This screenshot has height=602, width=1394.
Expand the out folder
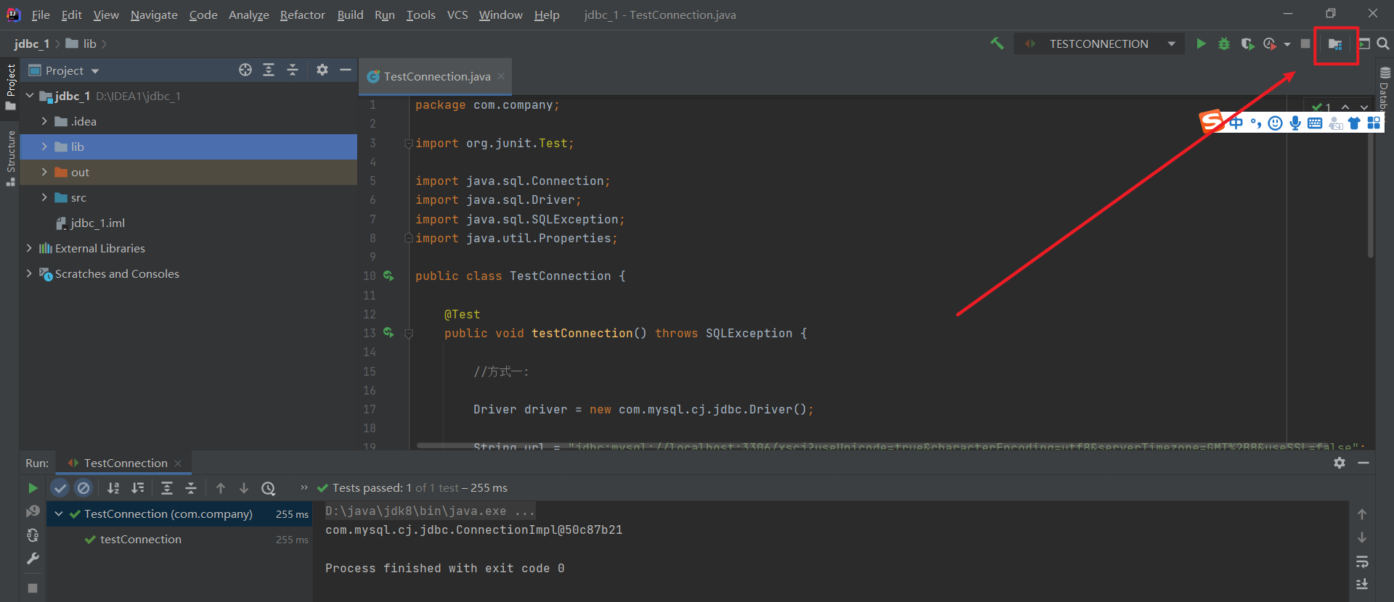(x=44, y=172)
